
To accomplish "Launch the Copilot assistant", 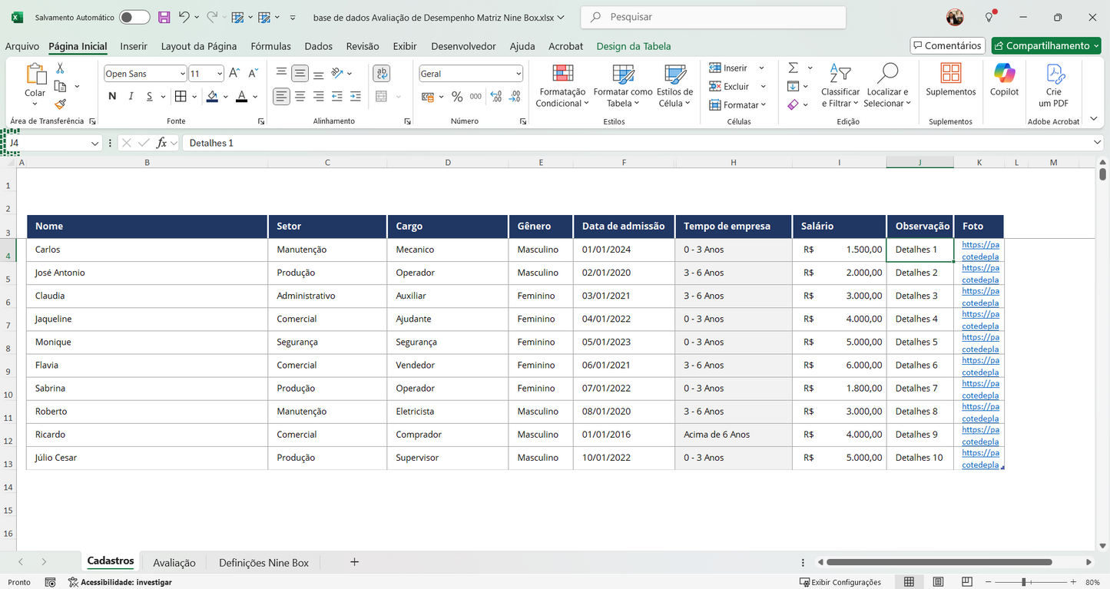I will pos(1003,81).
